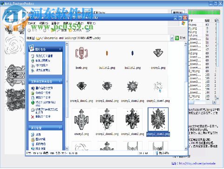Image resolution: width=224 pixels, height=169 pixels.
Task: Click E-mail this file link
Action: pos(44,111)
